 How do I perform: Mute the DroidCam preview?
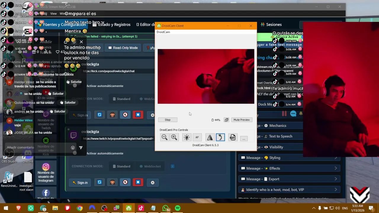[242, 120]
